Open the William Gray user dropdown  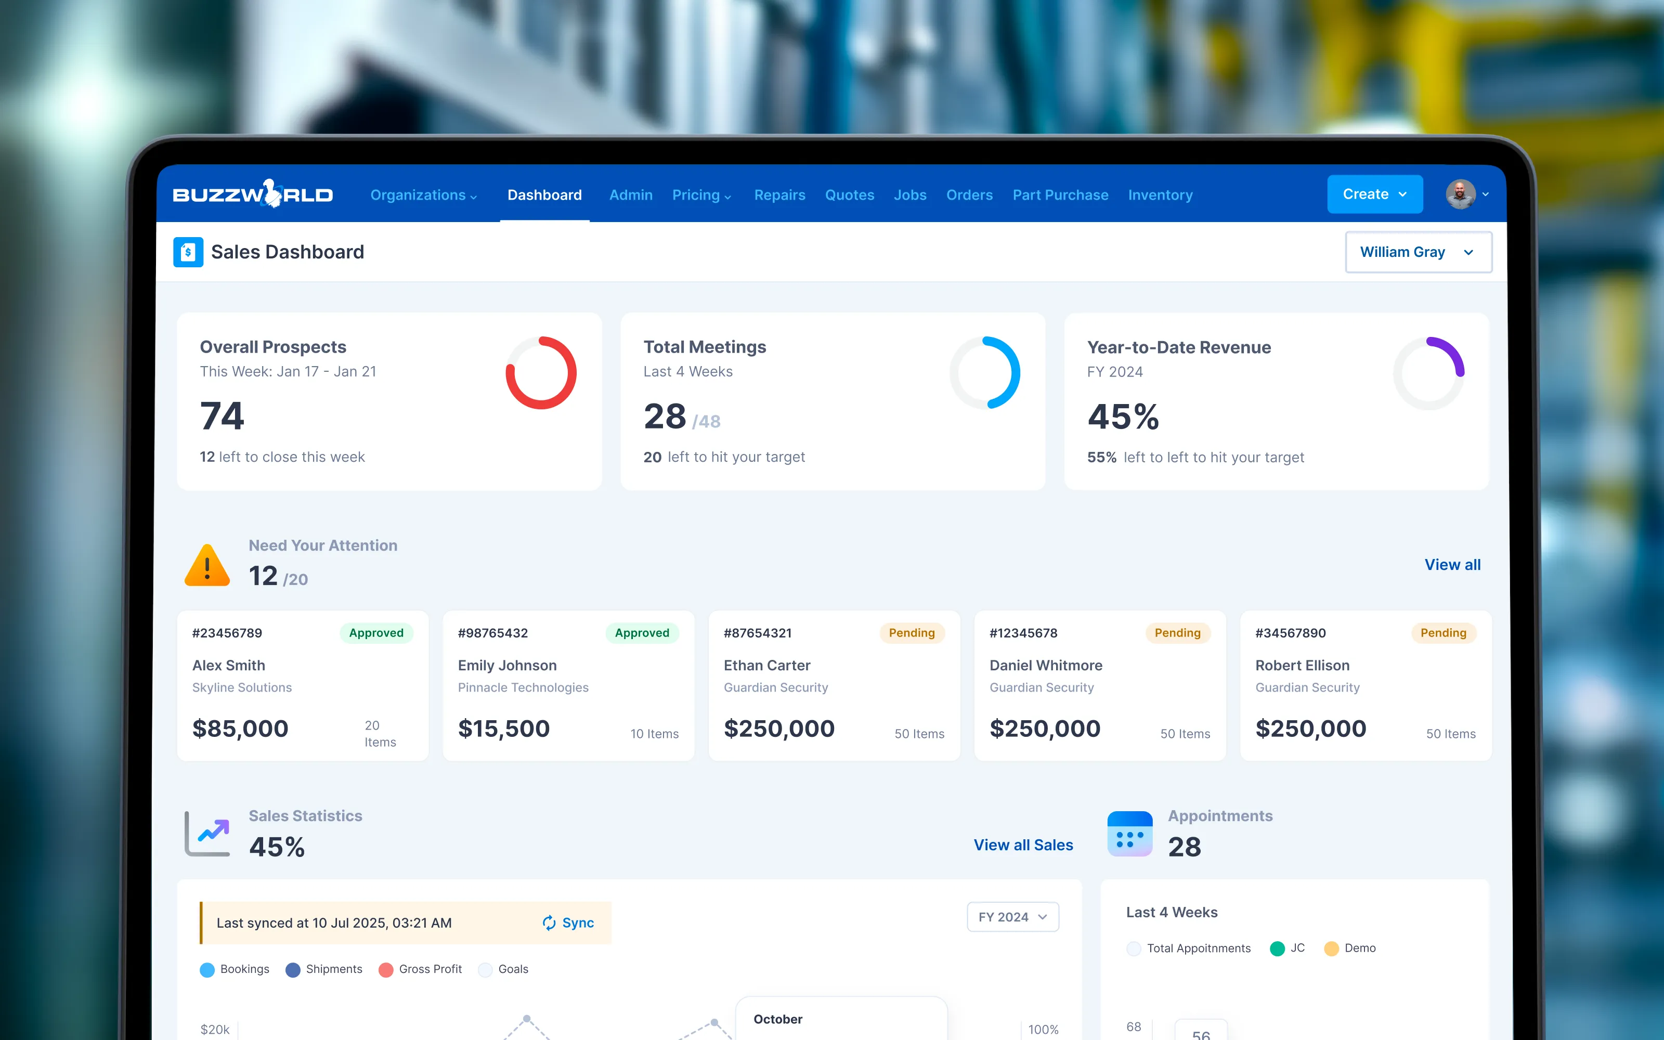coord(1418,252)
